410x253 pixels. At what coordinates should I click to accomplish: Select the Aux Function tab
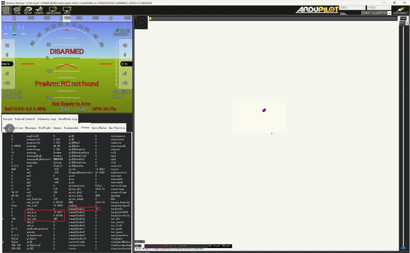pyautogui.click(x=117, y=128)
